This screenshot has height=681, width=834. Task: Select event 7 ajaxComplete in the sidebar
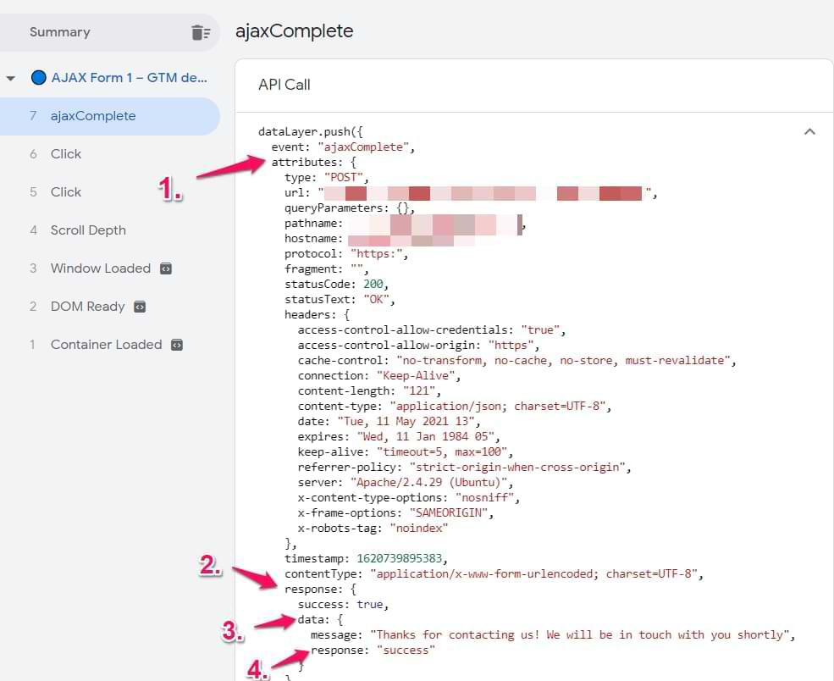click(x=93, y=116)
